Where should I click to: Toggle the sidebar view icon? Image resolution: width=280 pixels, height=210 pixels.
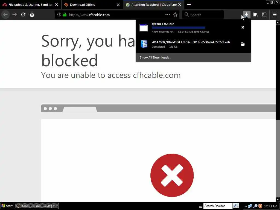tap(264, 15)
